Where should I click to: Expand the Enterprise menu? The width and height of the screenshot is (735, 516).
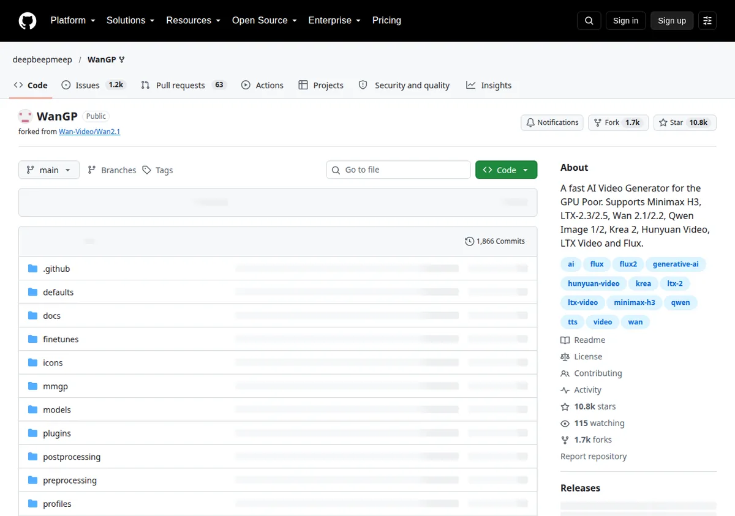coord(334,20)
